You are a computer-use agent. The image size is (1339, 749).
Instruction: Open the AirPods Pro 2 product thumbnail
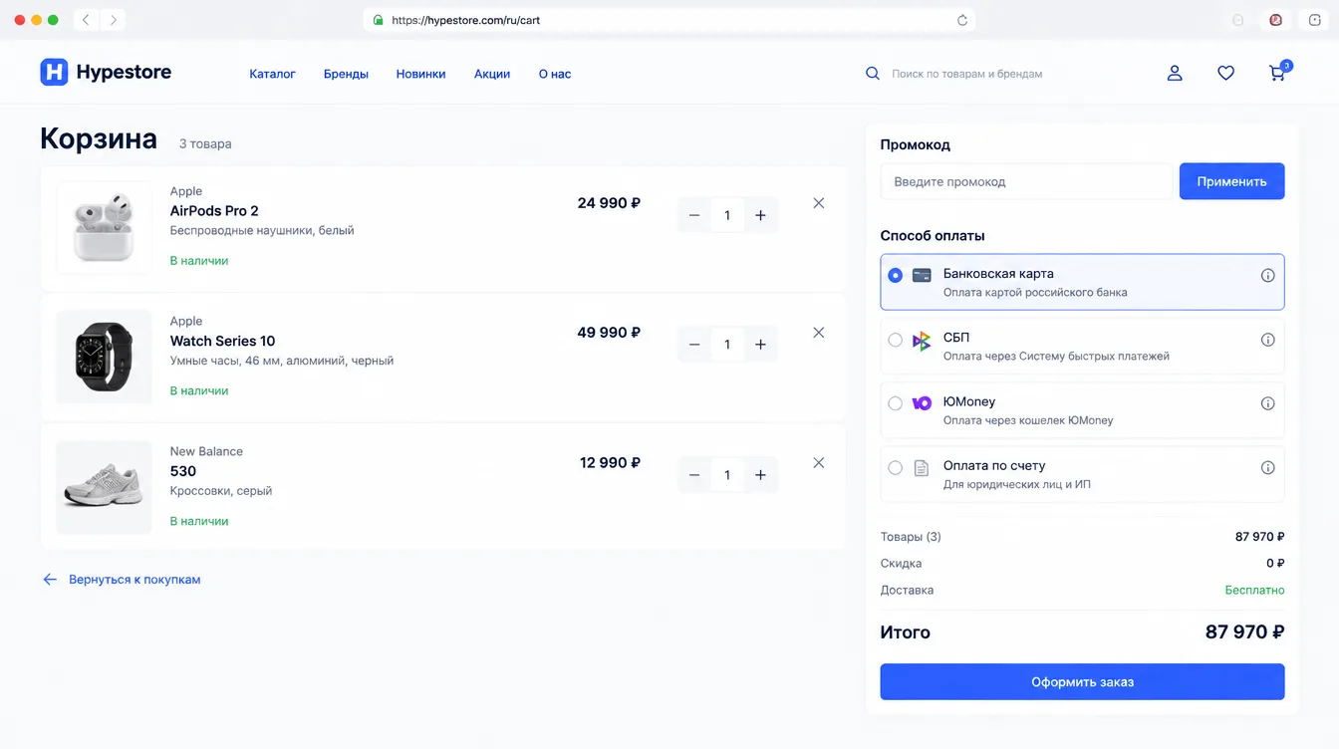(x=104, y=227)
